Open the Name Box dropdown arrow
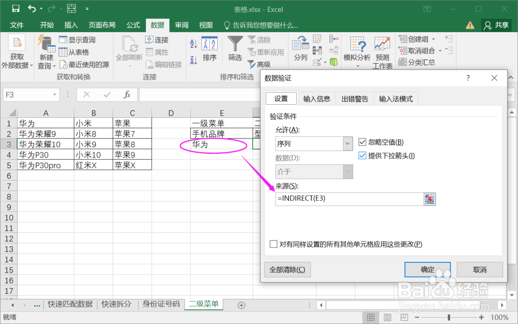 (54, 95)
